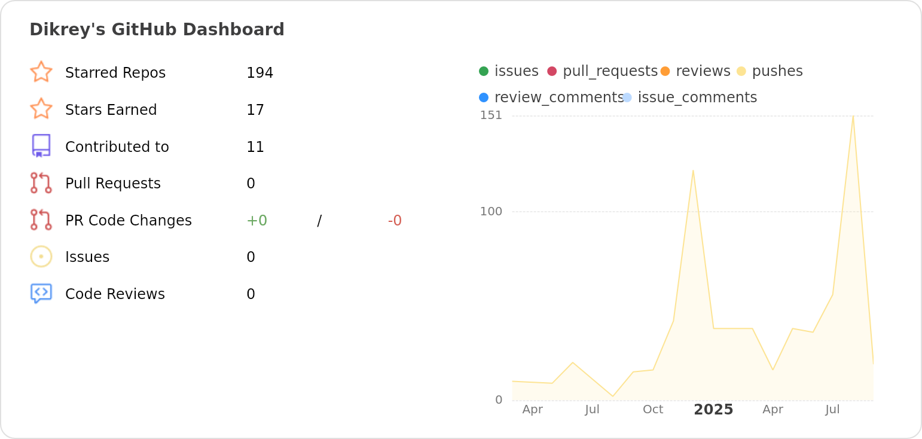Click the Pull Requests icon
This screenshot has width=922, height=439.
[x=41, y=183]
